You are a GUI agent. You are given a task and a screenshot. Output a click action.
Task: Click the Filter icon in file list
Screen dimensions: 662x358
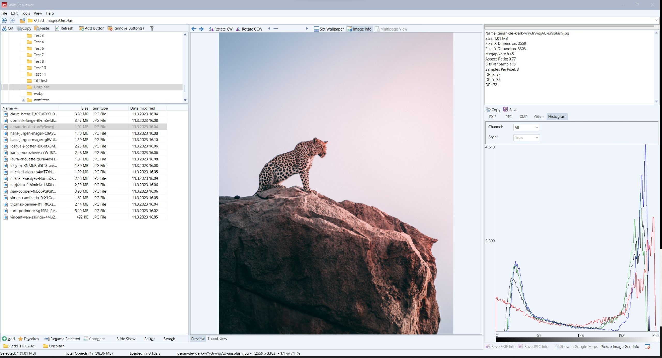point(152,28)
